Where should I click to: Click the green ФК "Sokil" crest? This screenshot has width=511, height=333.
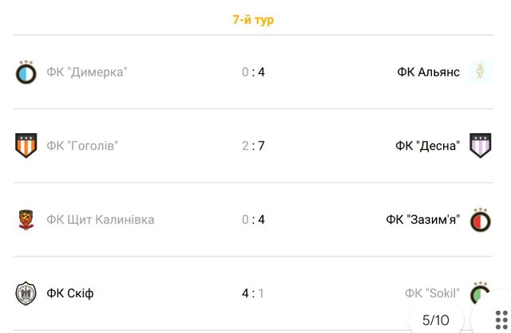pyautogui.click(x=481, y=292)
